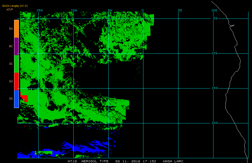This screenshot has height=163, width=252.
Task: Click the 10W longitude label
Action: (74, 10)
